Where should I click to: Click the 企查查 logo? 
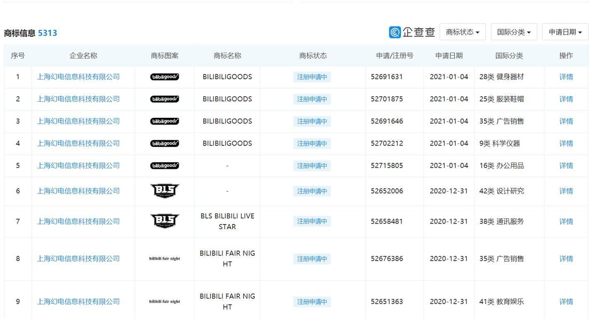[x=412, y=32]
